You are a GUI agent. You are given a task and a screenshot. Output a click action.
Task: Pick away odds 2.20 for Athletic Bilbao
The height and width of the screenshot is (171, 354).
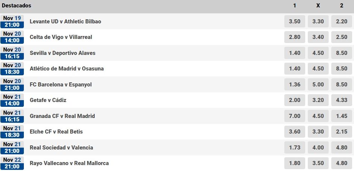(341, 22)
